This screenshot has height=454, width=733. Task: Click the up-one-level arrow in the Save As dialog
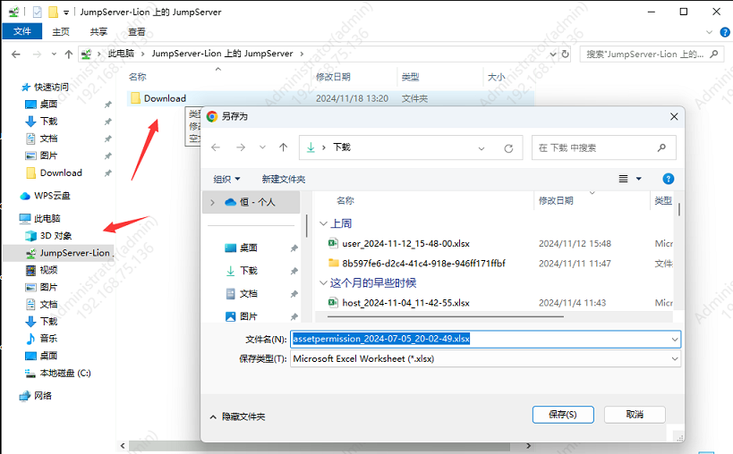pos(284,148)
